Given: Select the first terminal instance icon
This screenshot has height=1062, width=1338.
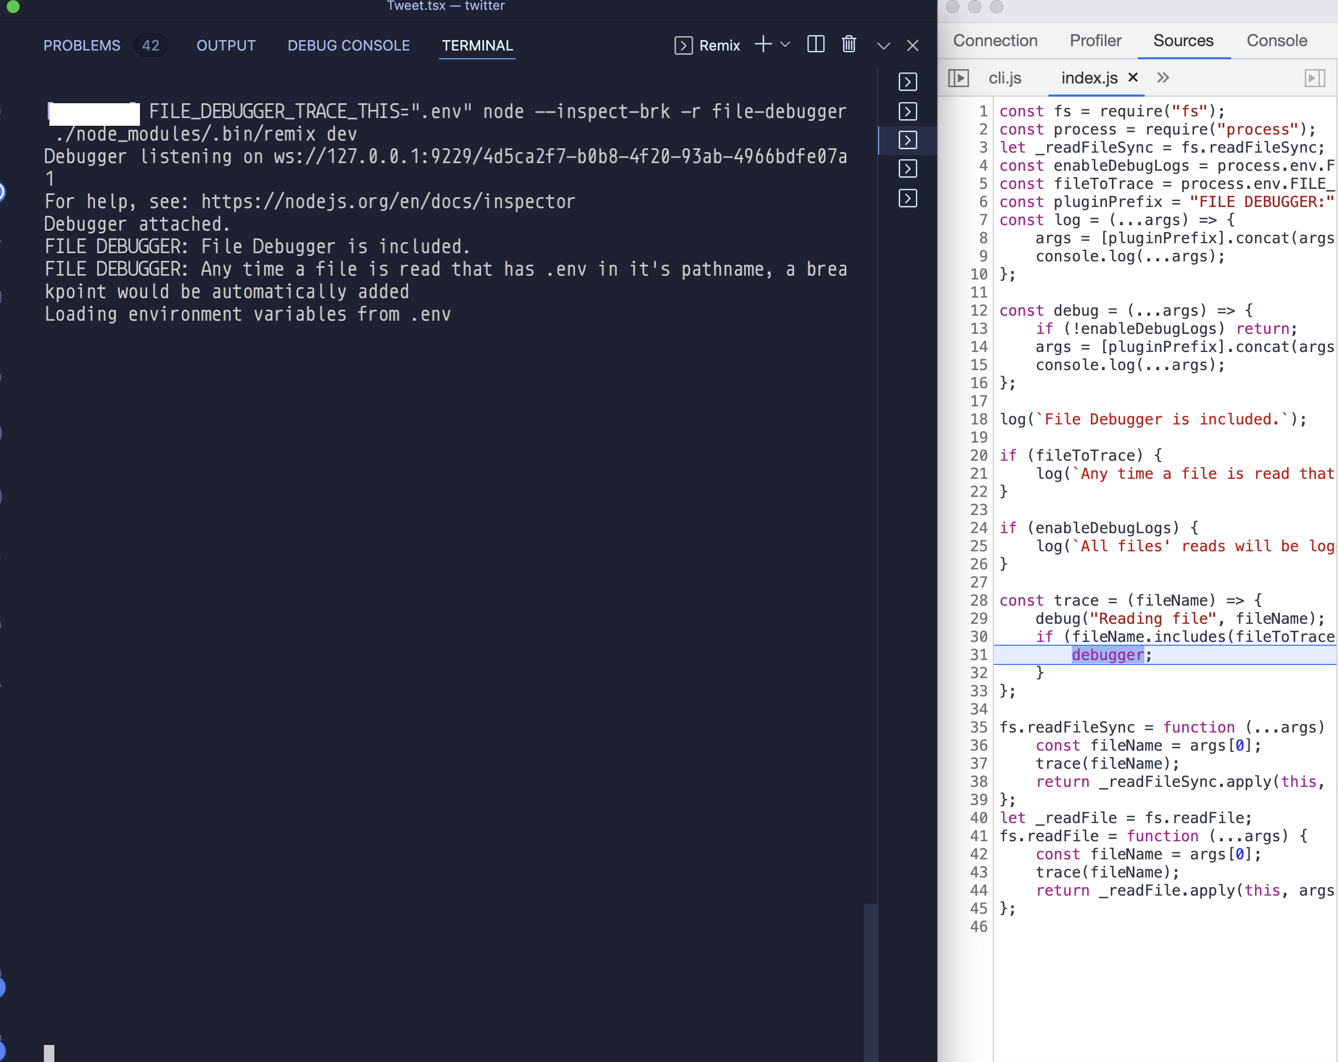Looking at the screenshot, I should [x=907, y=82].
